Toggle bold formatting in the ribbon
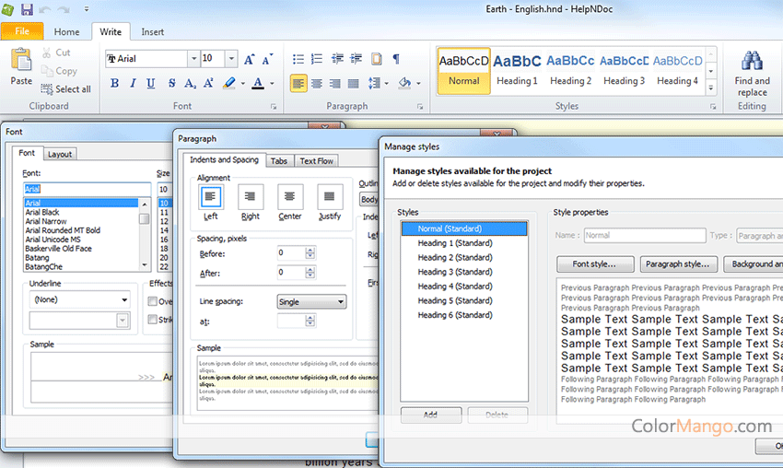Viewport: 783px width, 468px height. tap(115, 84)
